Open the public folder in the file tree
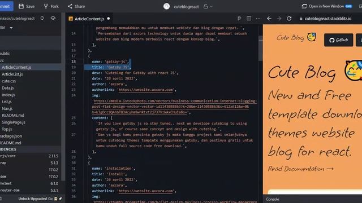 (x=5, y=54)
